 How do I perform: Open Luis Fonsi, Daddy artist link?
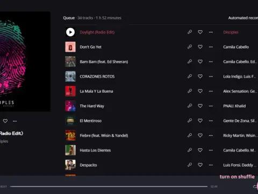(x=240, y=165)
